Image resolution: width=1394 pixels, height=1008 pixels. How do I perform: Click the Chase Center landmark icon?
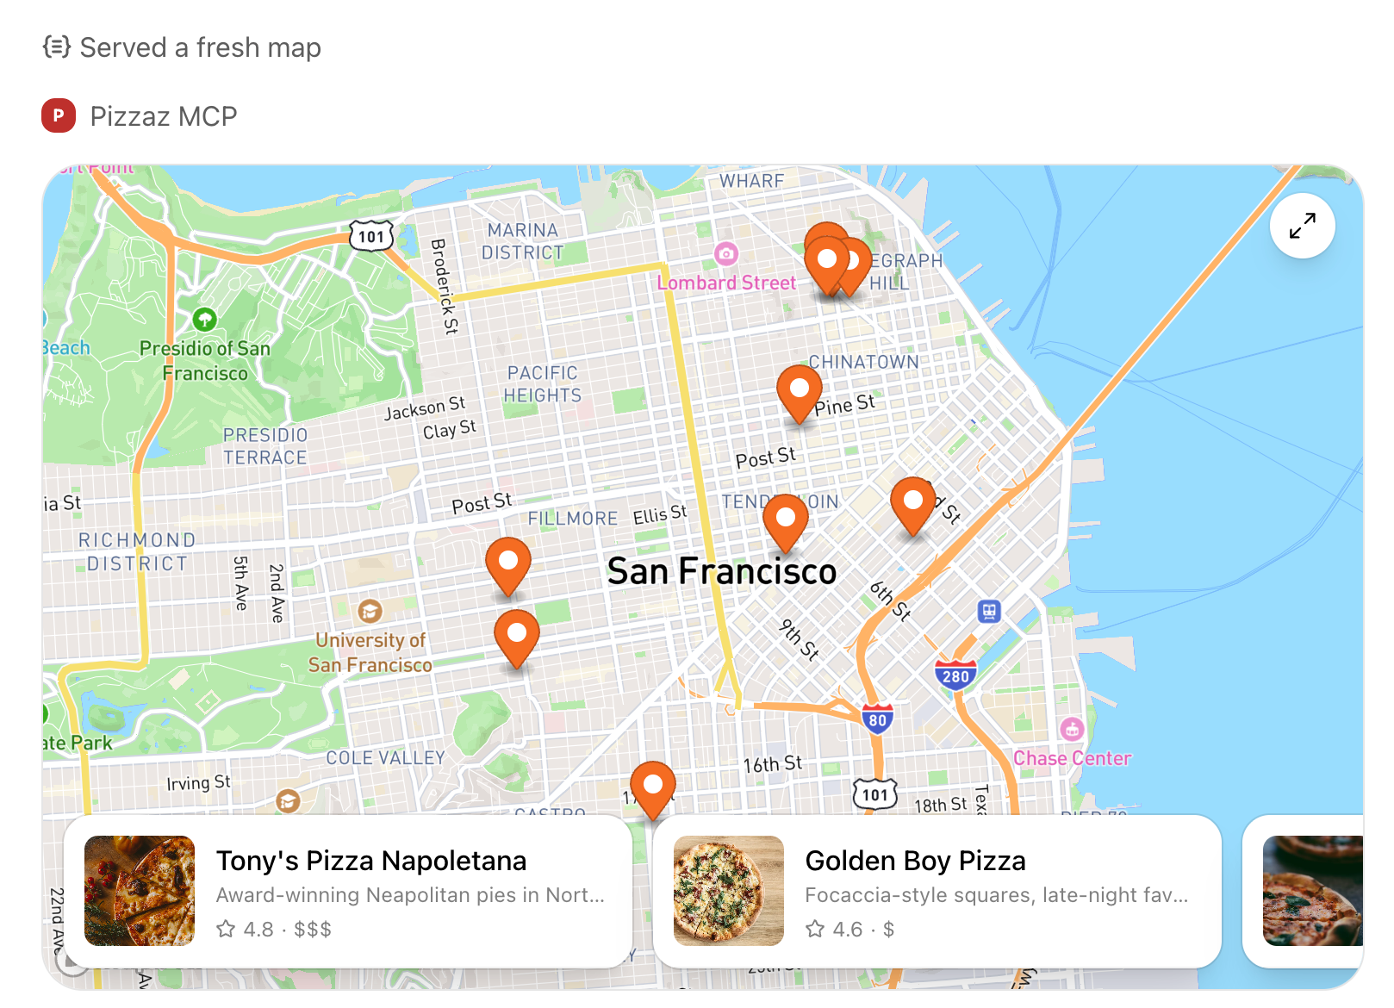[1072, 730]
